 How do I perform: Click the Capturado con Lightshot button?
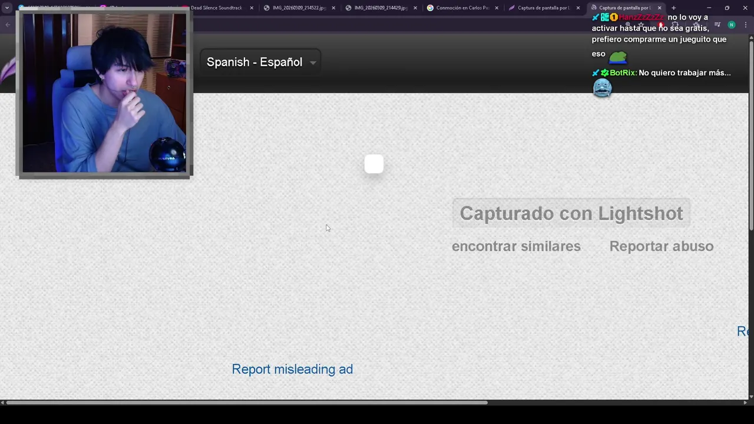[571, 213]
